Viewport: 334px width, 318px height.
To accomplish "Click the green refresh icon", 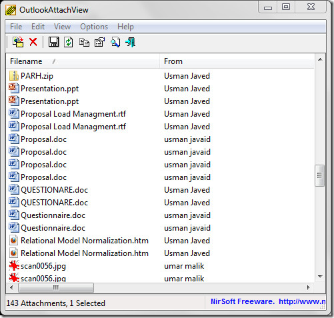I will coord(69,42).
